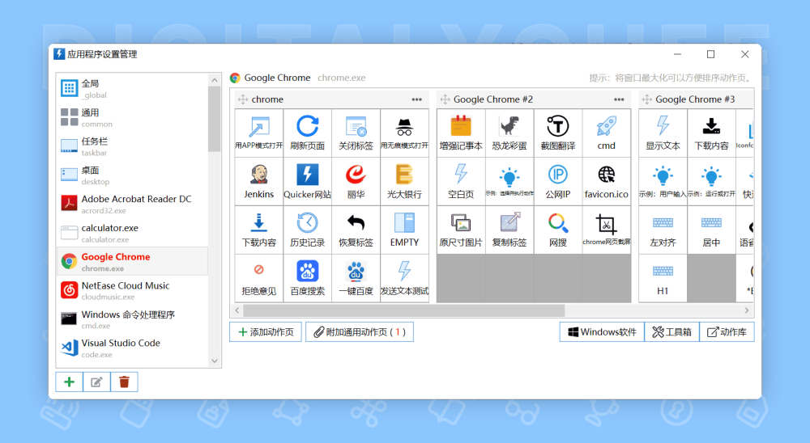Select the 发送文本测试 action

click(404, 278)
